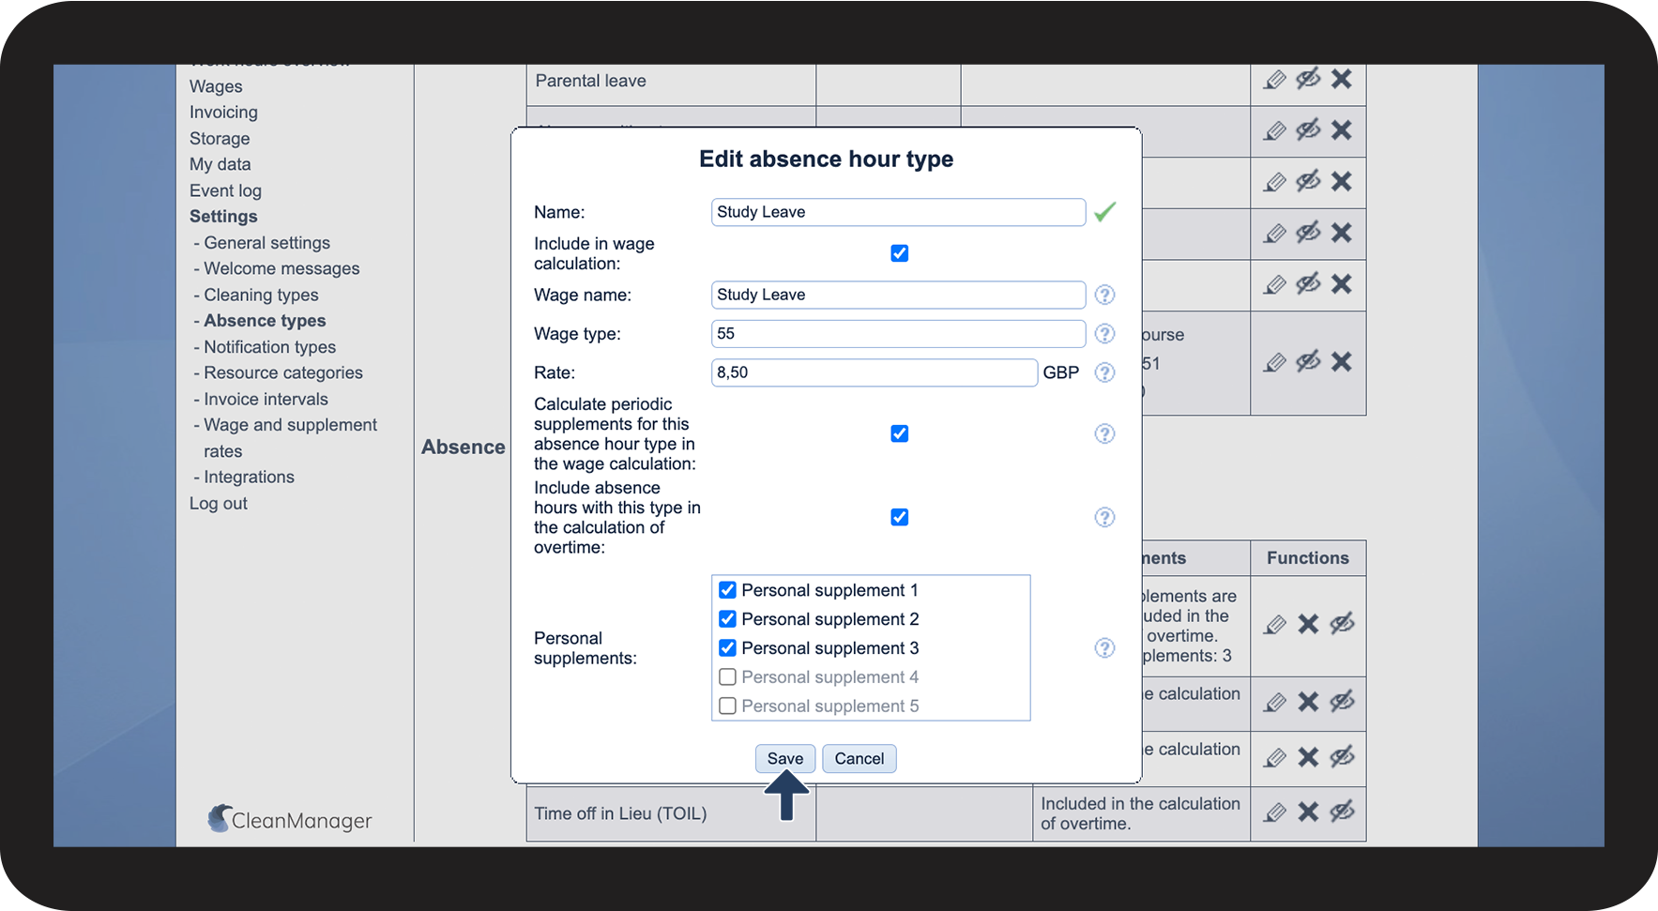Uncheck Personal supplement 3
1658x911 pixels.
coord(727,648)
